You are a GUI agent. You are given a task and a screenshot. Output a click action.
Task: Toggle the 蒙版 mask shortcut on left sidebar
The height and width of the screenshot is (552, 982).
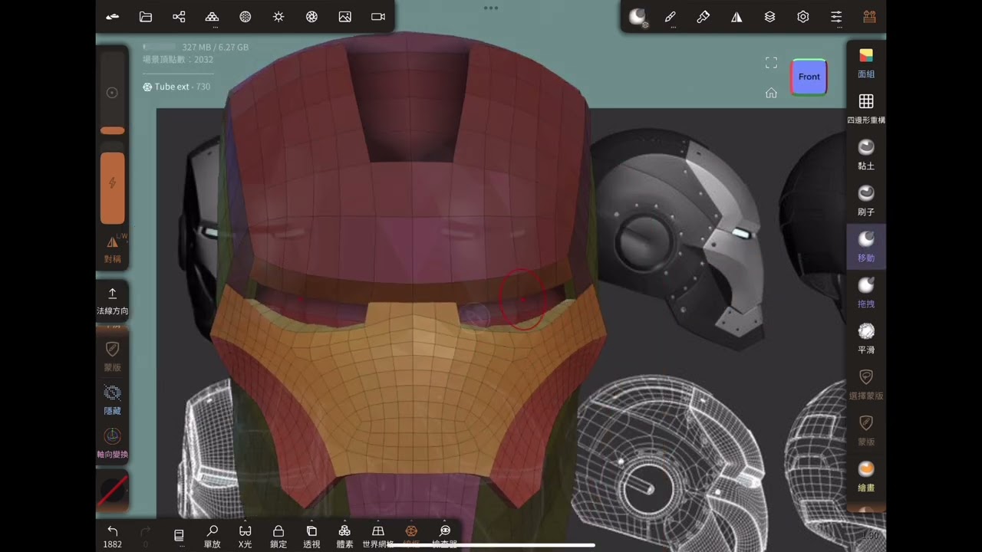point(113,356)
